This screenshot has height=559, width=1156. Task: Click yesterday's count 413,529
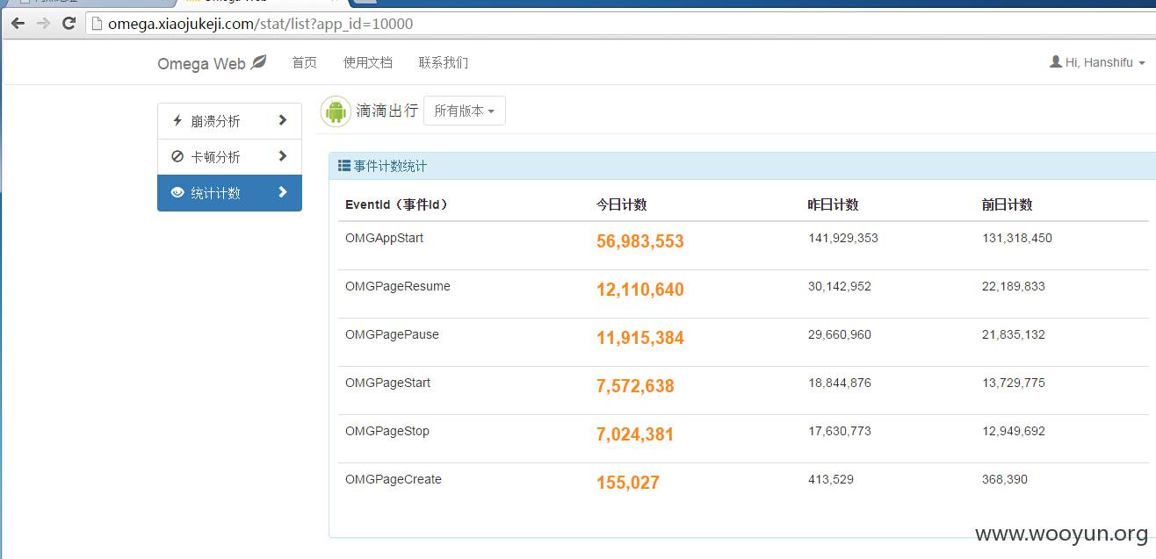point(831,479)
